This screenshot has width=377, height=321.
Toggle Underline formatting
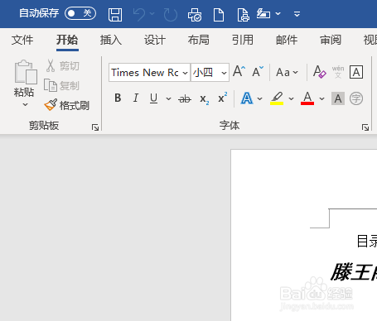[153, 98]
